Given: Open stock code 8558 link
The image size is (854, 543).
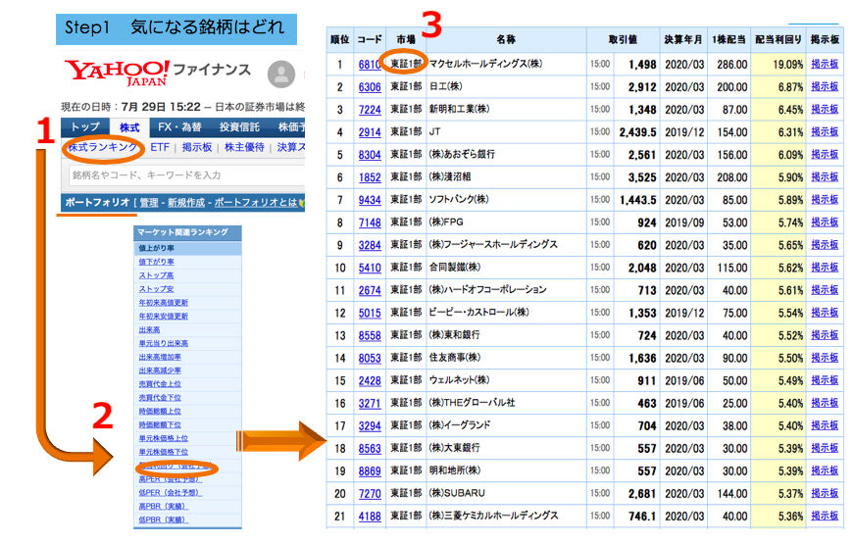Looking at the screenshot, I should pos(370,335).
